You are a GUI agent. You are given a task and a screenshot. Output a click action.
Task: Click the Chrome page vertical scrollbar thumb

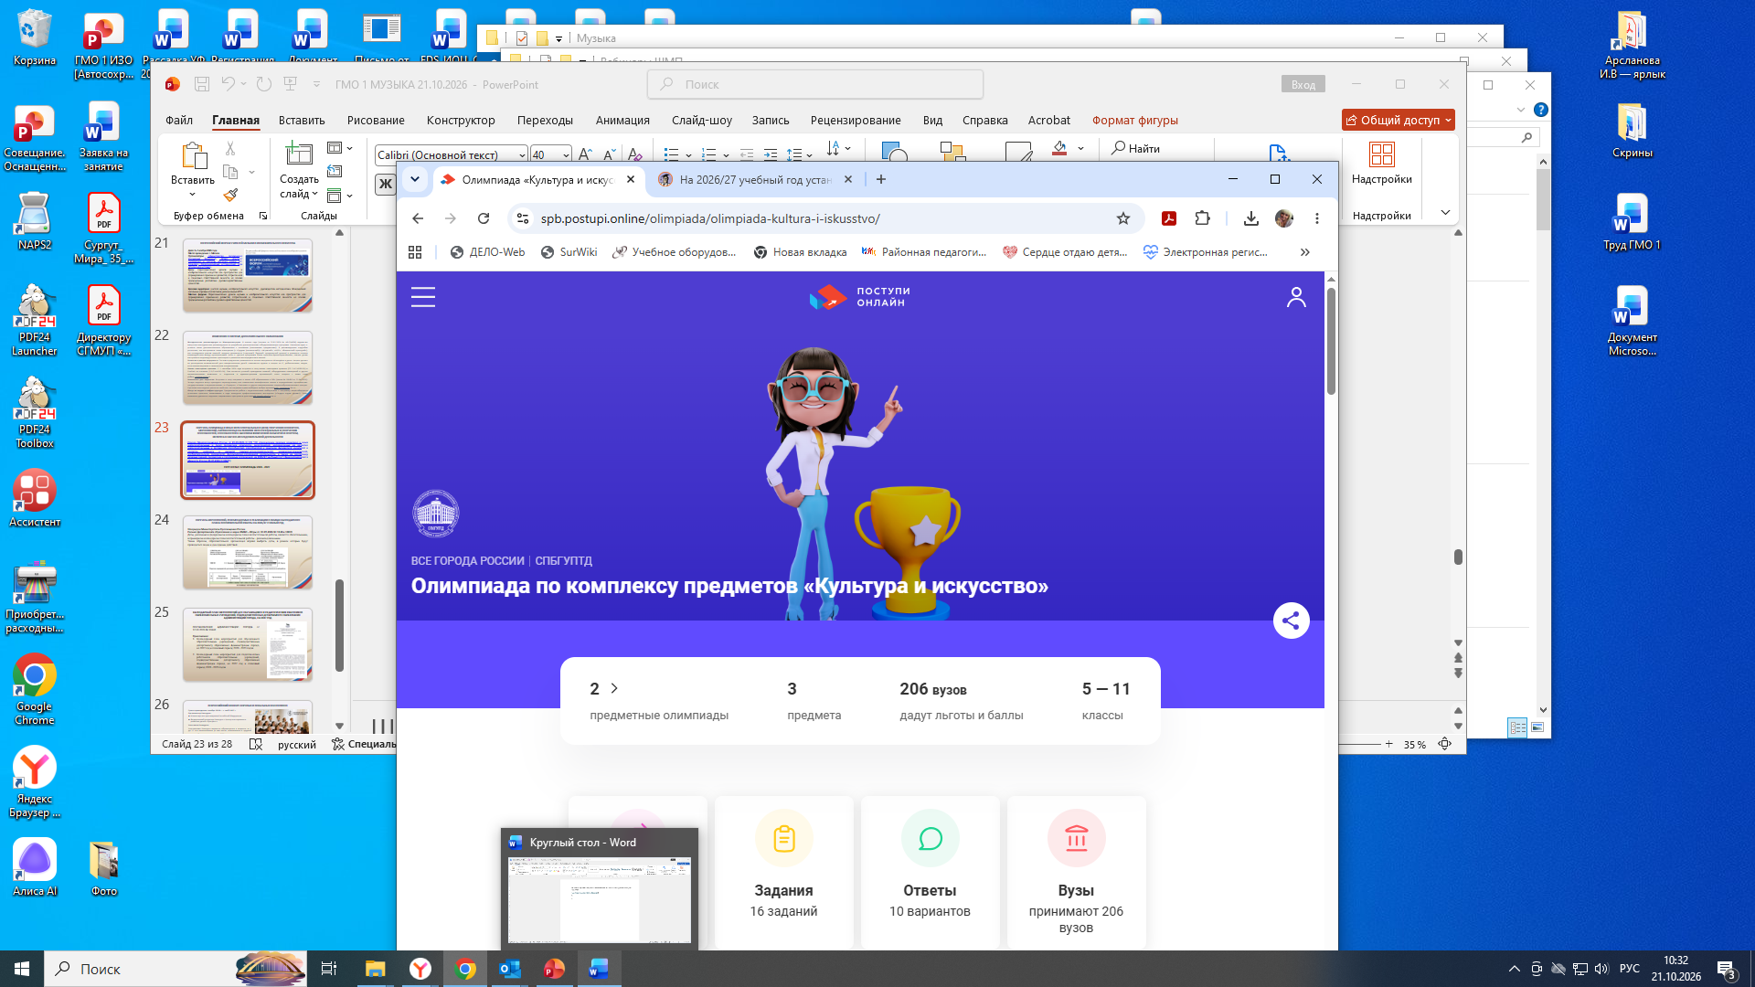[1331, 340]
